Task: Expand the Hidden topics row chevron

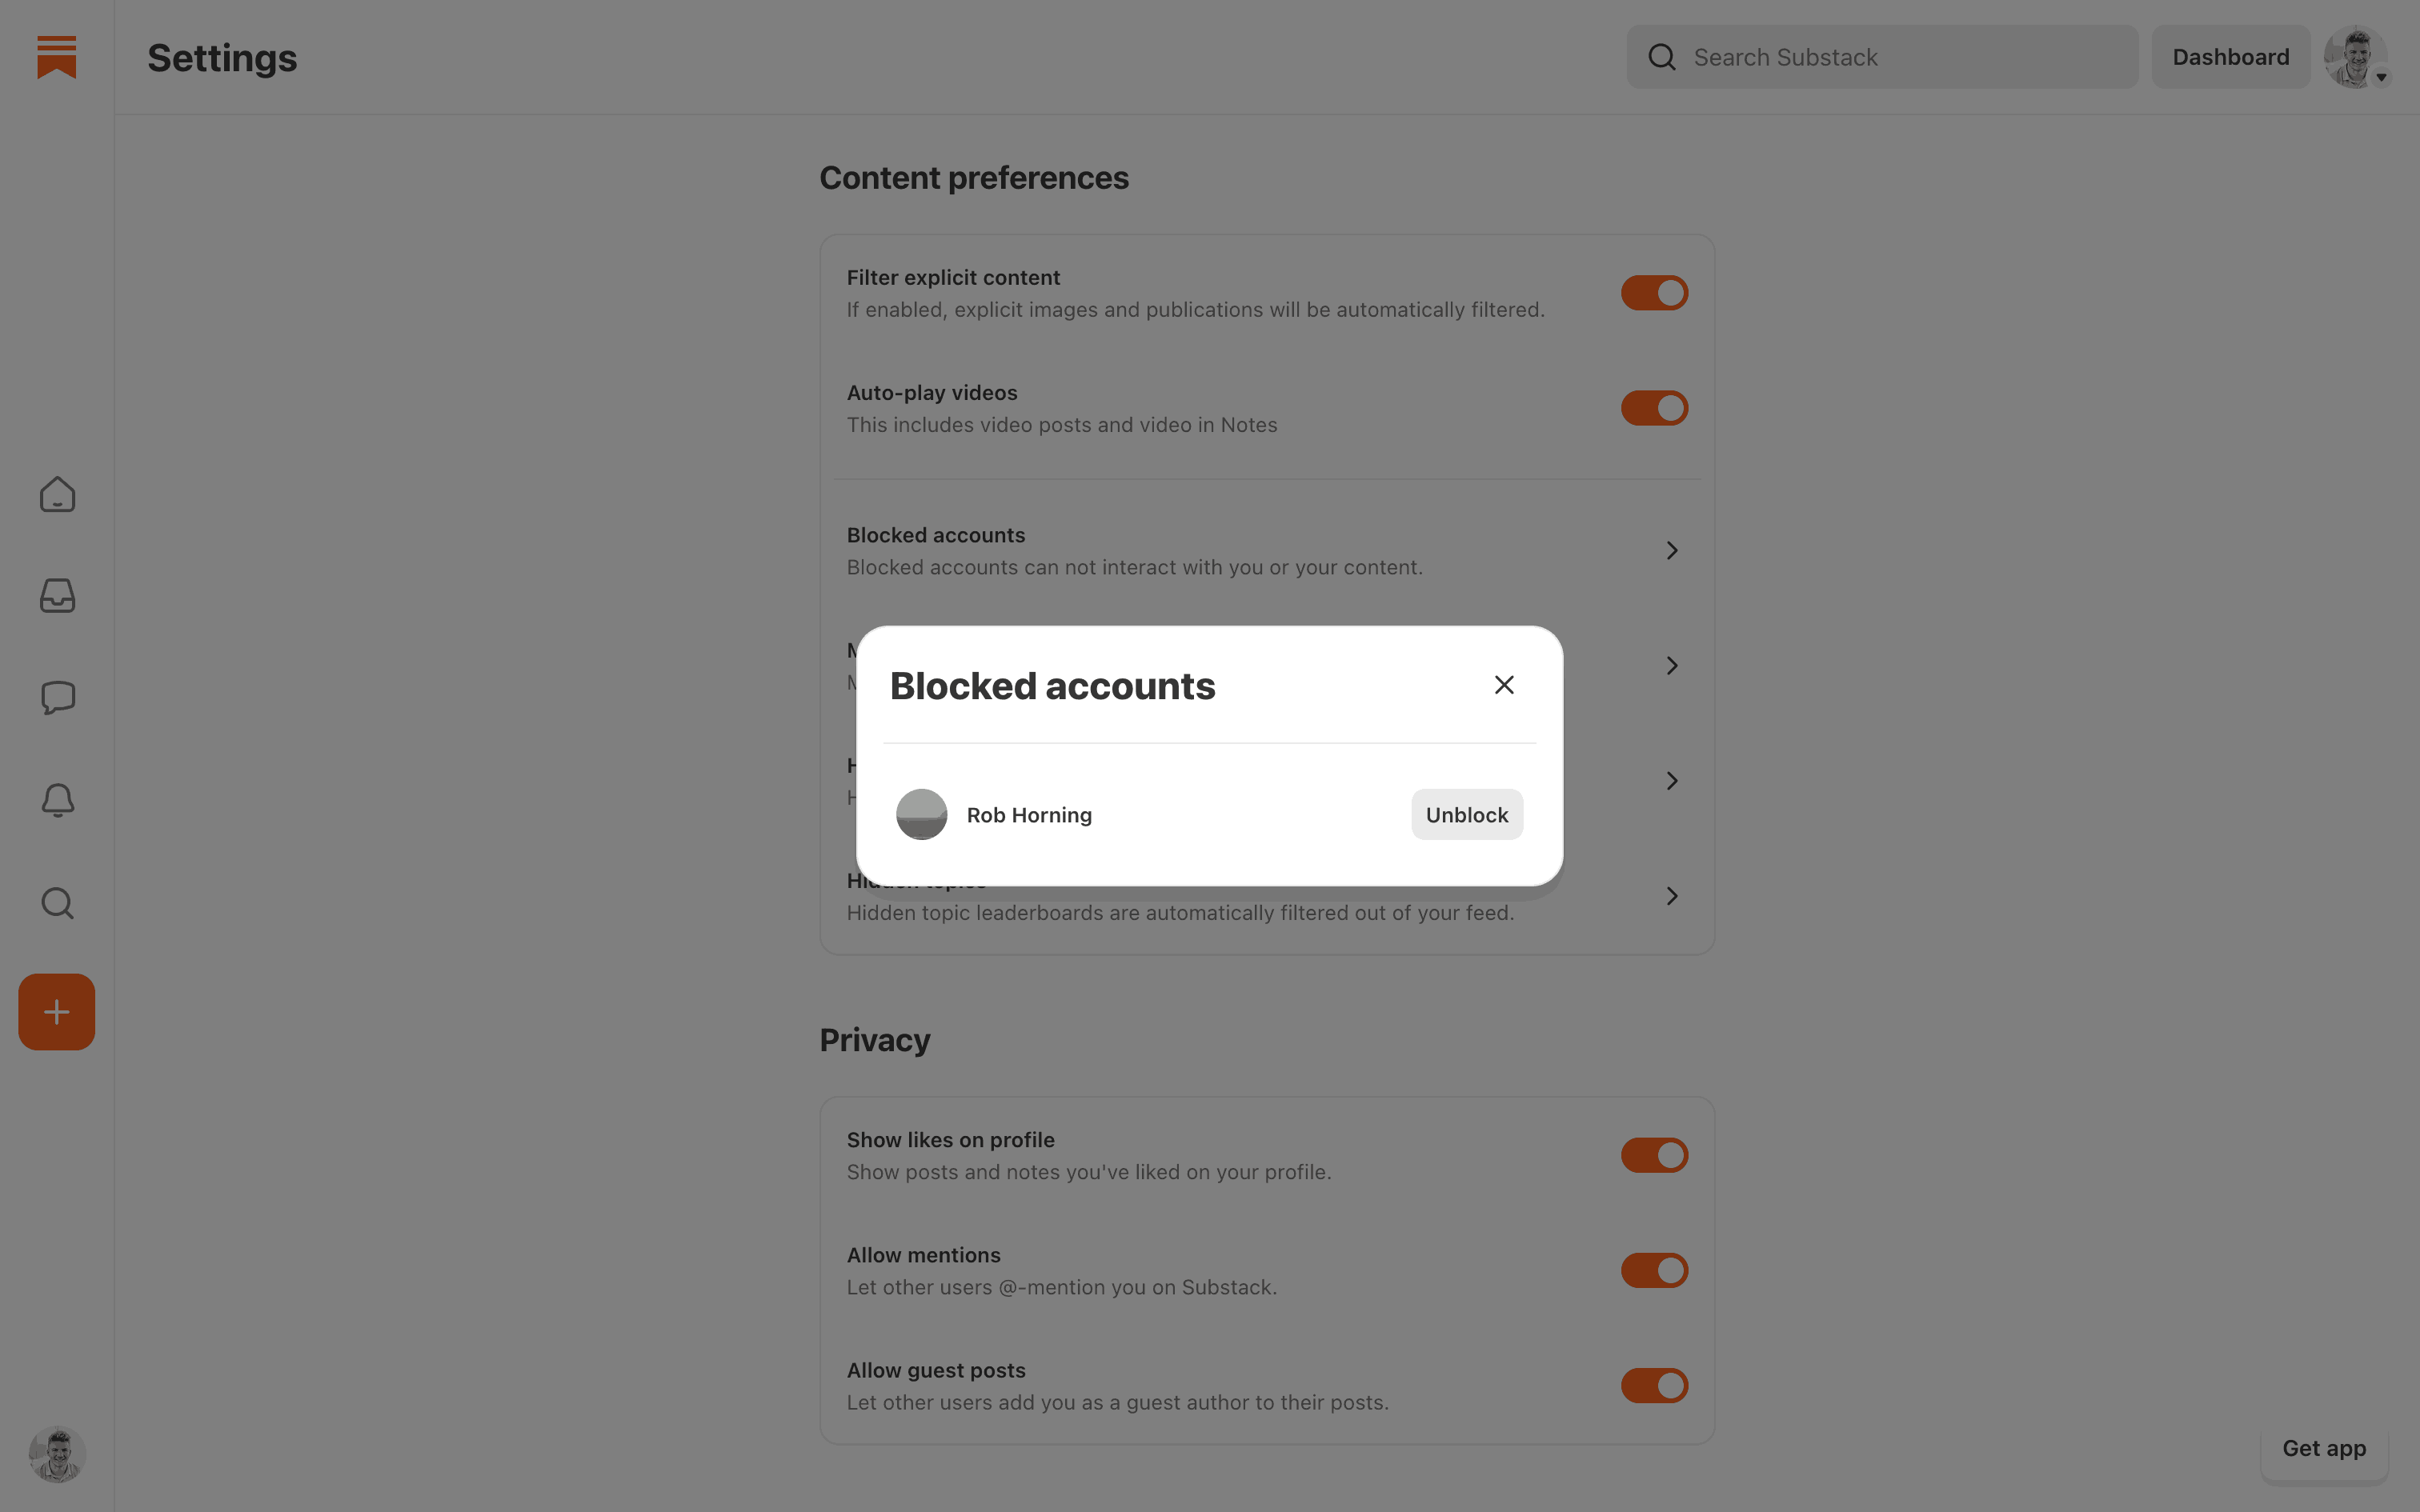Action: tap(1672, 896)
